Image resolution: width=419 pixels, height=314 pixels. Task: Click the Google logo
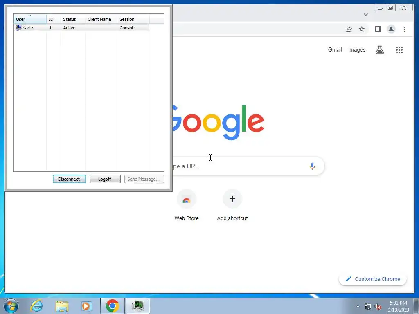tap(219, 122)
